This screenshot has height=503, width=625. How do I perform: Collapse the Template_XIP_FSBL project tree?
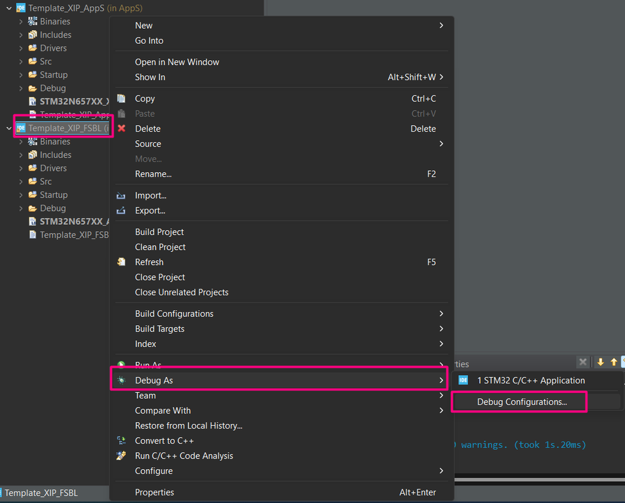click(9, 128)
